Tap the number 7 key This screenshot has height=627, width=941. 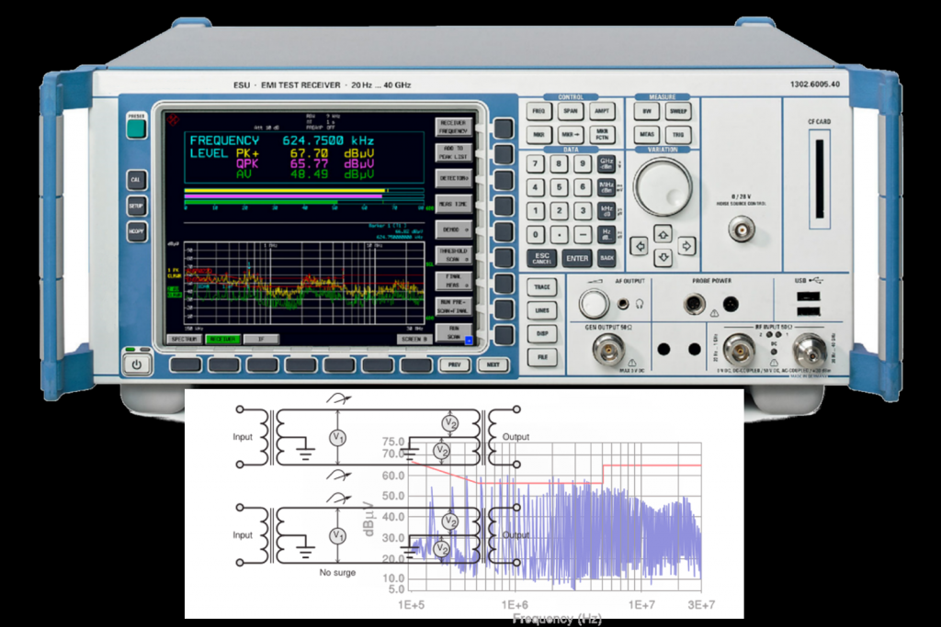(536, 163)
